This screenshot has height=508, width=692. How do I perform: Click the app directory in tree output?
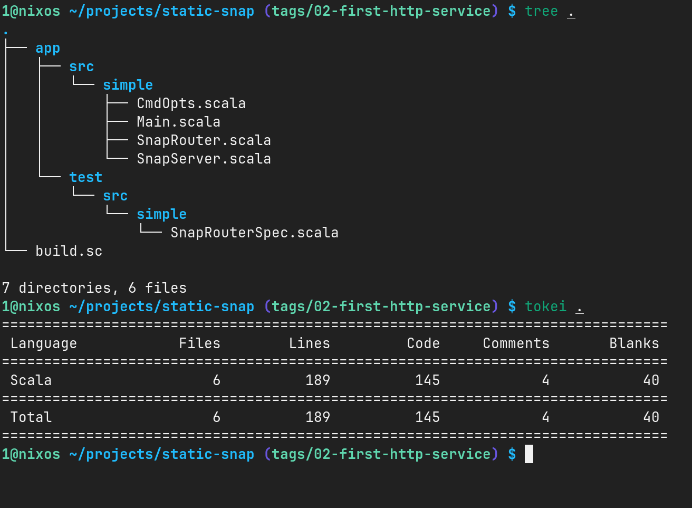point(47,49)
